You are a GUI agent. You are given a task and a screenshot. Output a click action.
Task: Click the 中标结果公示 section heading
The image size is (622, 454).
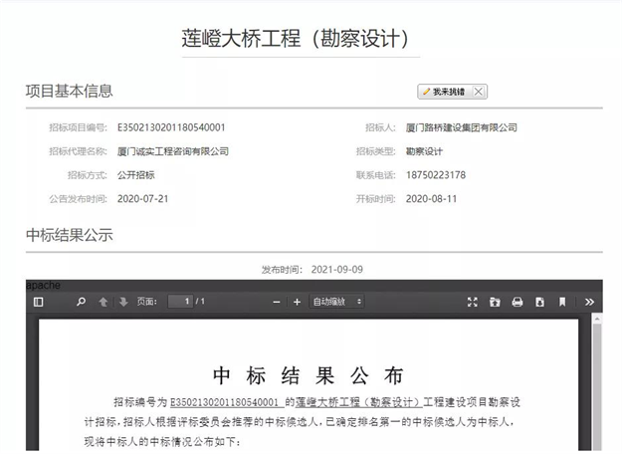pyautogui.click(x=70, y=235)
